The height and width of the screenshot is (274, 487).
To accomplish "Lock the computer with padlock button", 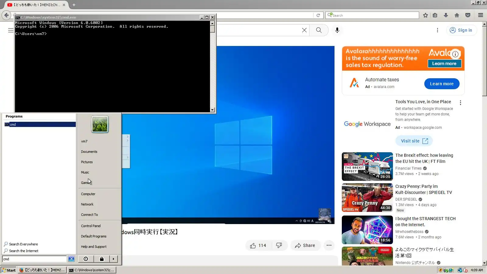I will (x=102, y=259).
